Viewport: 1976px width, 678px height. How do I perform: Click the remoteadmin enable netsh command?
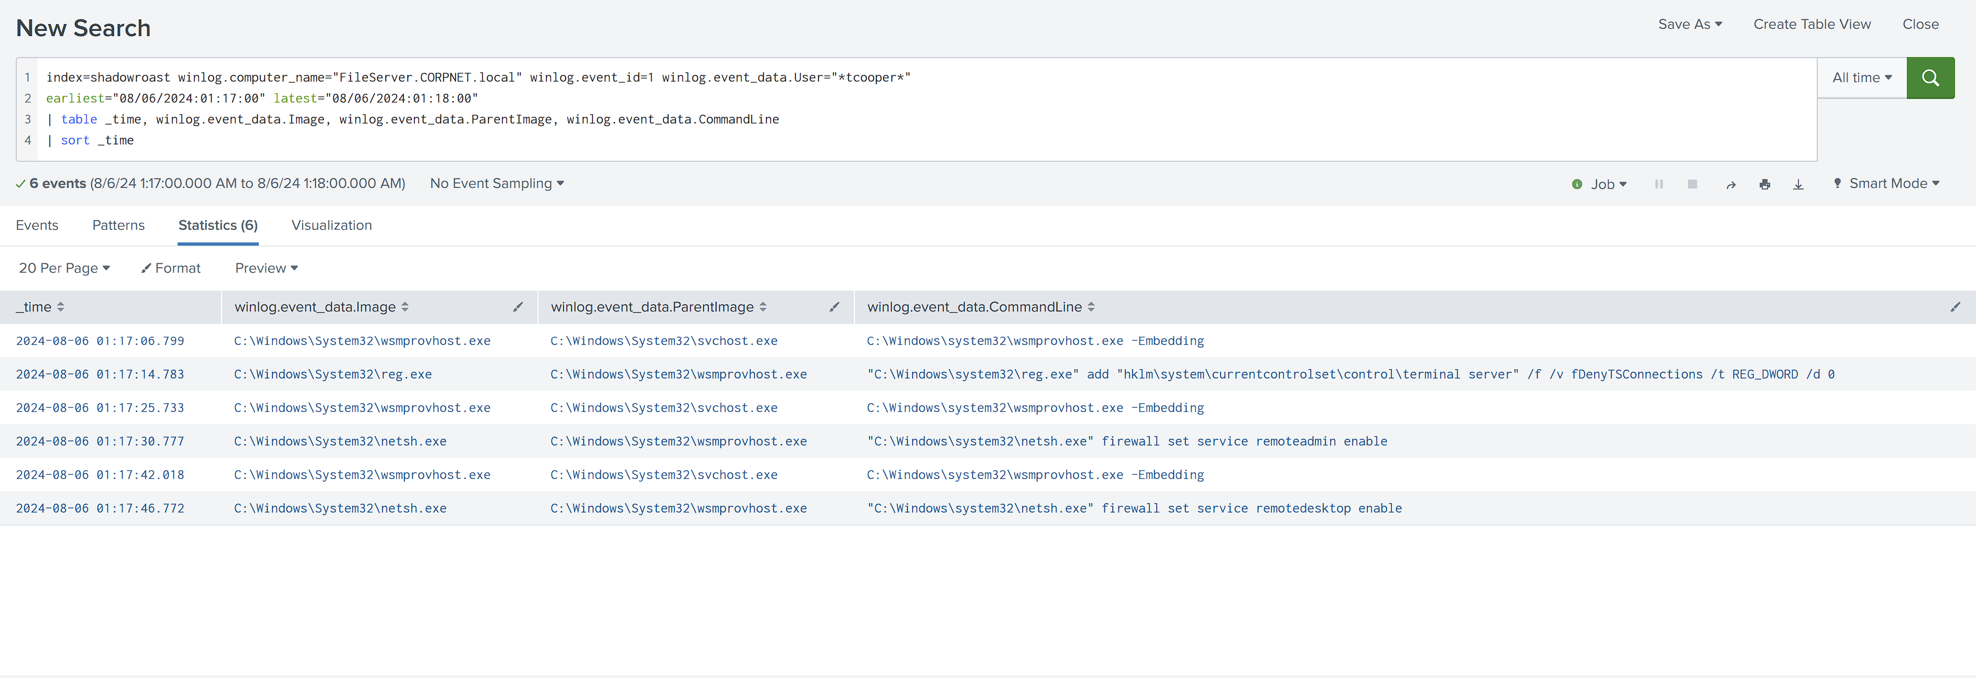click(x=1127, y=442)
